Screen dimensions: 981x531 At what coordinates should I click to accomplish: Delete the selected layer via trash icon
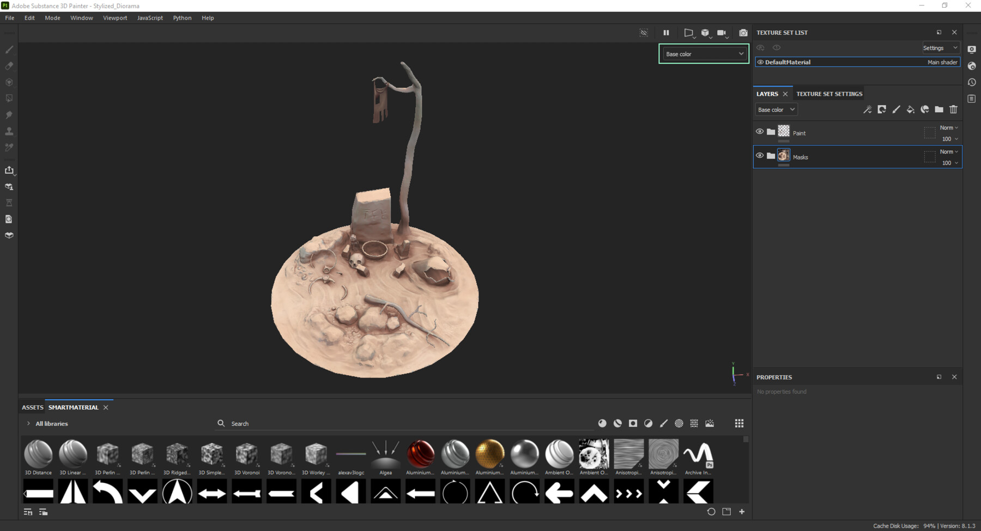click(x=953, y=109)
